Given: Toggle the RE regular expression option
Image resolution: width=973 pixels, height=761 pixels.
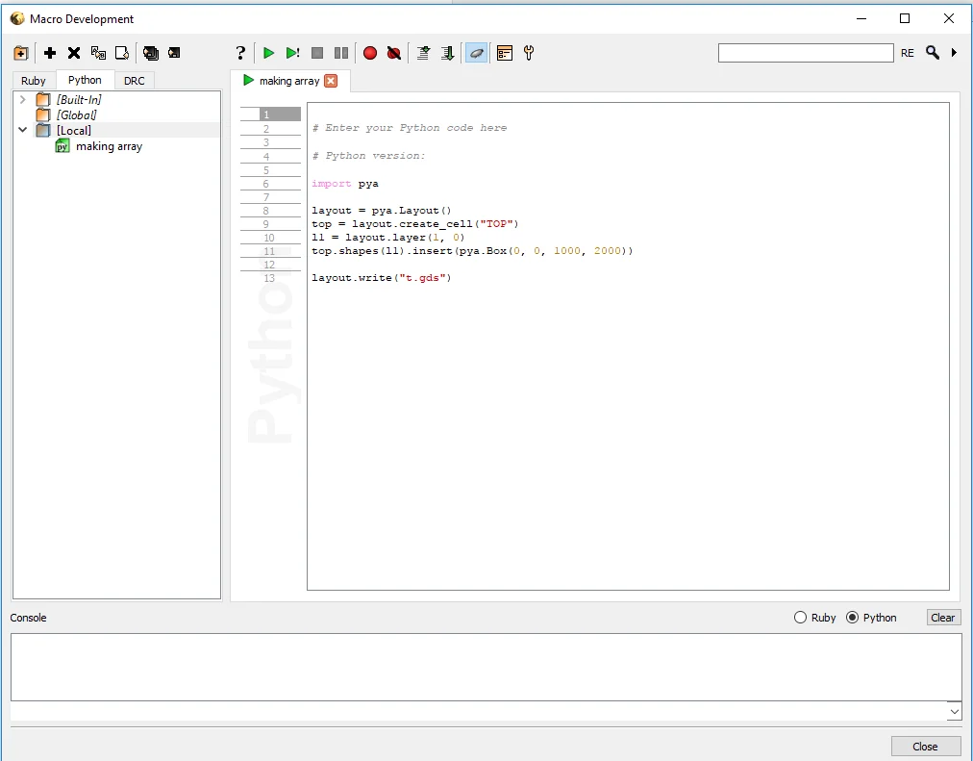Looking at the screenshot, I should coord(908,53).
